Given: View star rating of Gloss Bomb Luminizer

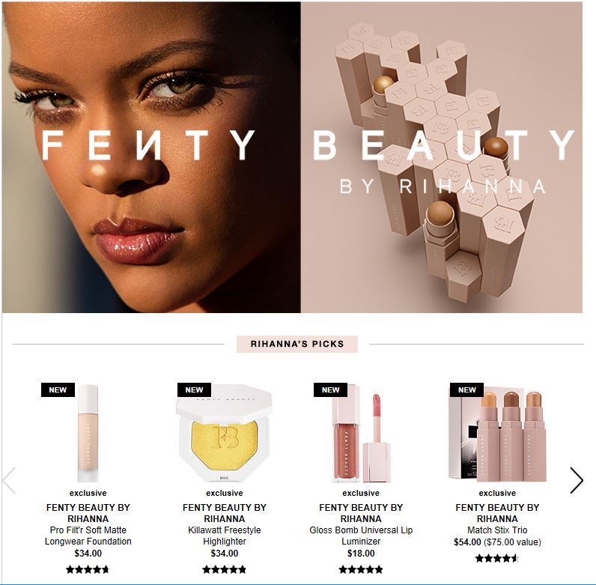Looking at the screenshot, I should tap(361, 569).
